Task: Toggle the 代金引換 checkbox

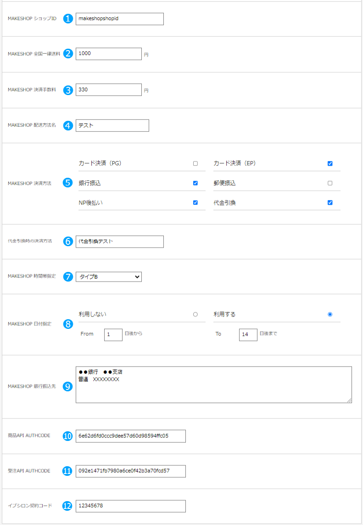Action: [x=330, y=203]
